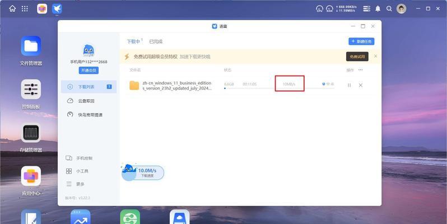The width and height of the screenshot is (447, 224).
Task: Click the lightning icon in promo banner
Action: coord(127,57)
